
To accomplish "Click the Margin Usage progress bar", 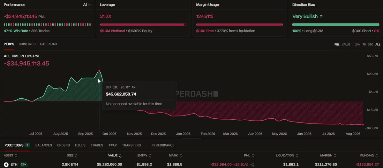I will click(240, 24).
